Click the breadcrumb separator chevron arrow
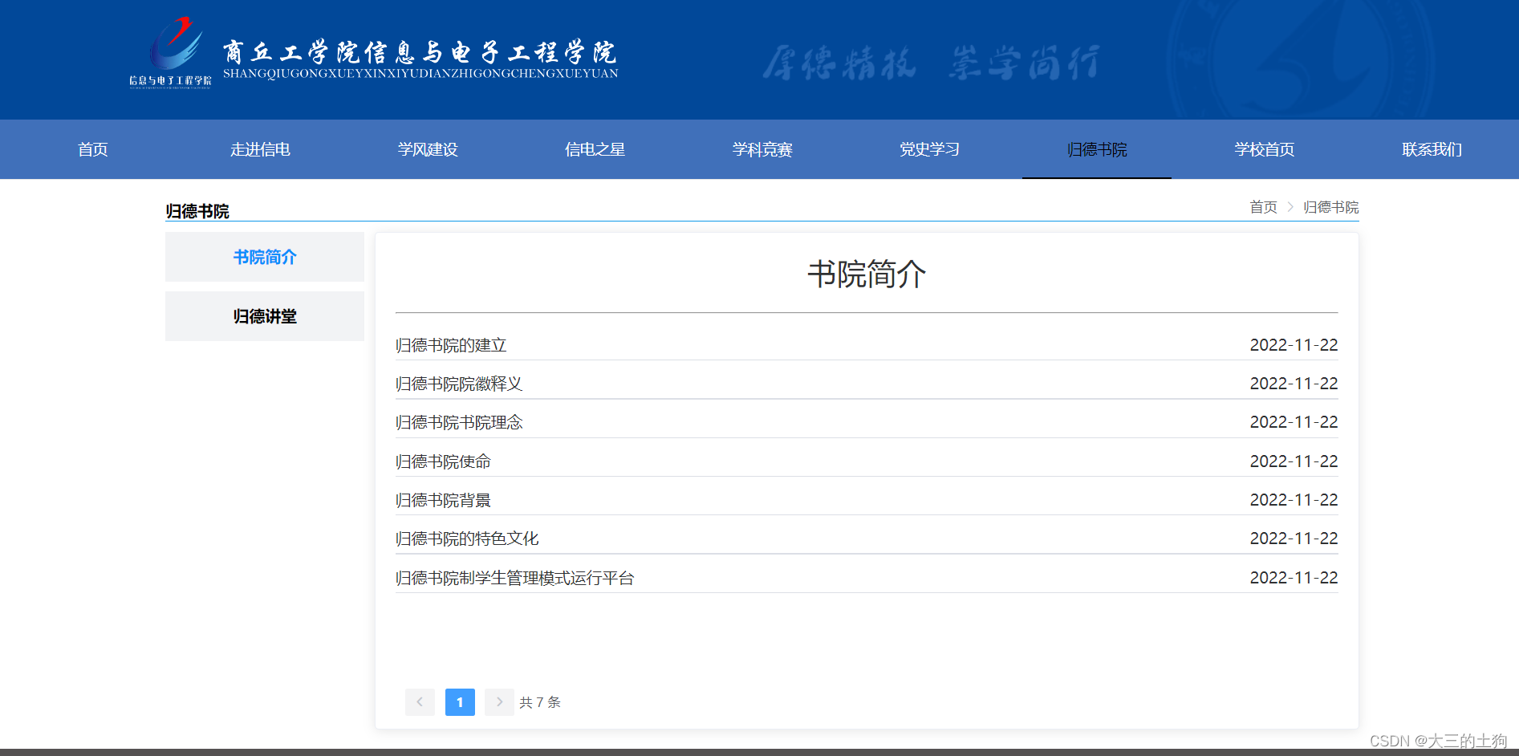 1290,207
